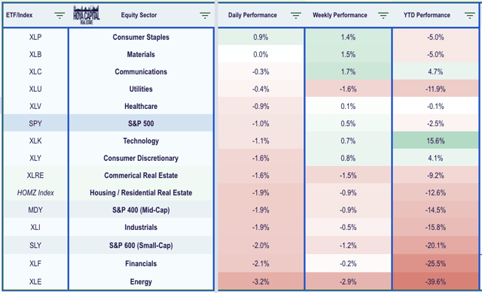Open the YTD Performance filter icon

470,15
